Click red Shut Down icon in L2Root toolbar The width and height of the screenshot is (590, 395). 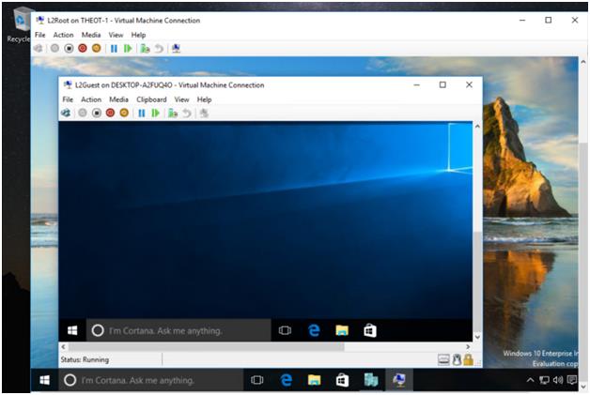[x=83, y=48]
